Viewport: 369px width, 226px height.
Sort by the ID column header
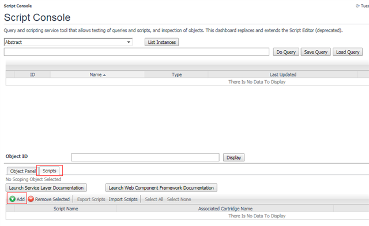pyautogui.click(x=32, y=74)
